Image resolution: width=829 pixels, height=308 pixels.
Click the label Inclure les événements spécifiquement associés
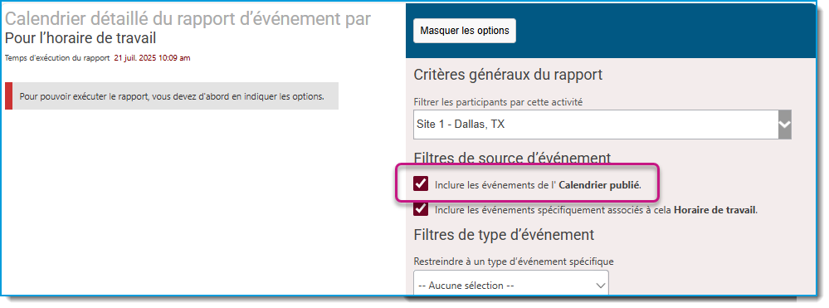[x=597, y=210]
